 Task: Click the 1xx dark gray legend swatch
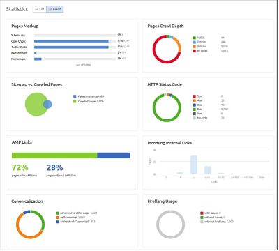[195, 114]
